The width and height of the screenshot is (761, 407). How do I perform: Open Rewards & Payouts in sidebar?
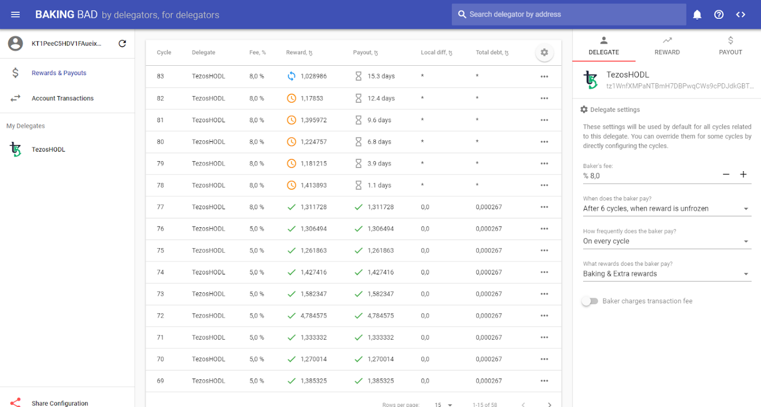pyautogui.click(x=67, y=73)
